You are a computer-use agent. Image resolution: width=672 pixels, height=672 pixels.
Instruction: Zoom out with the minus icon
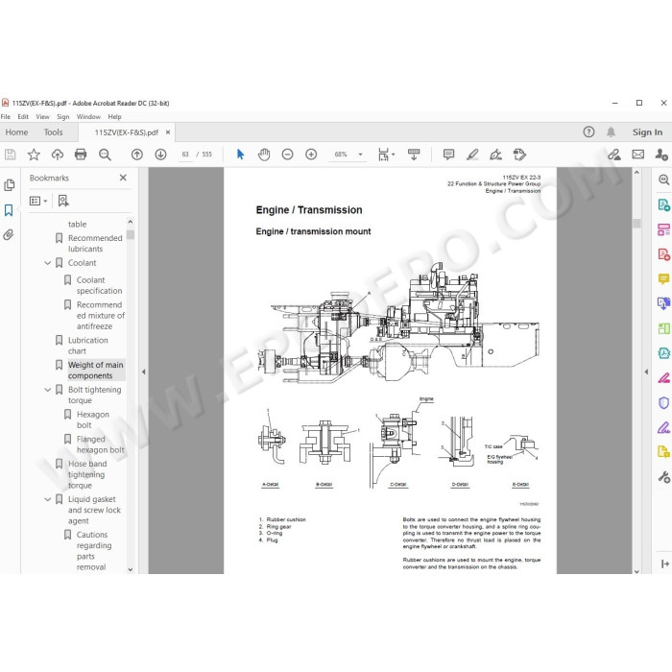point(288,155)
